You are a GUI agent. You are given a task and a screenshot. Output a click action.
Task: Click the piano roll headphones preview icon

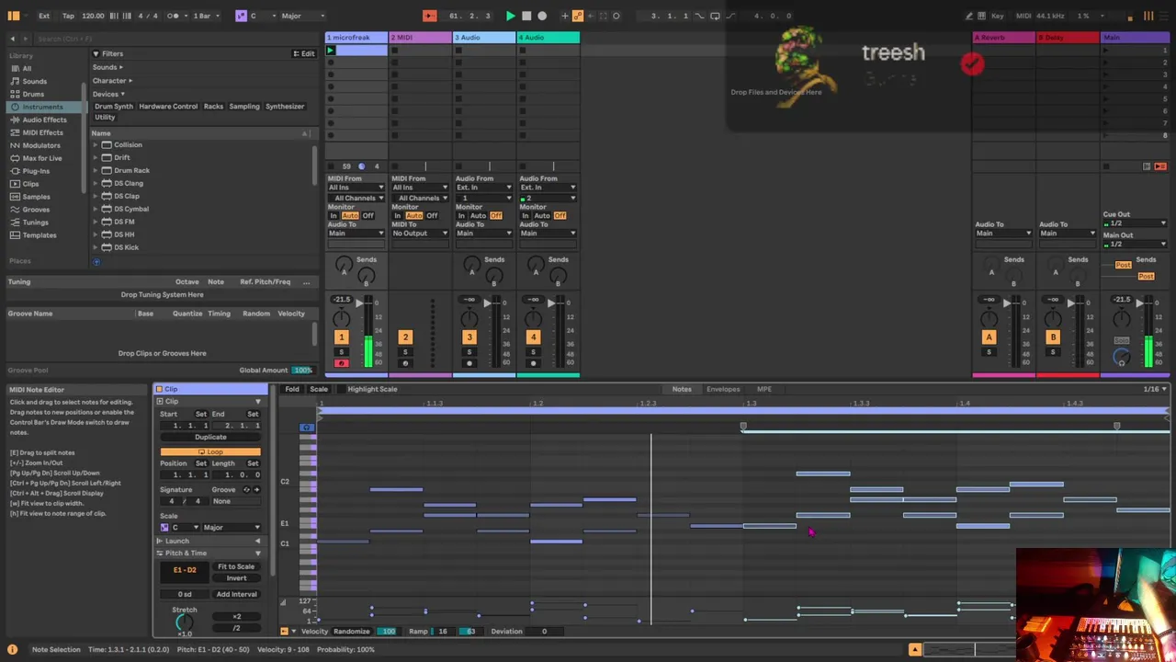click(307, 428)
